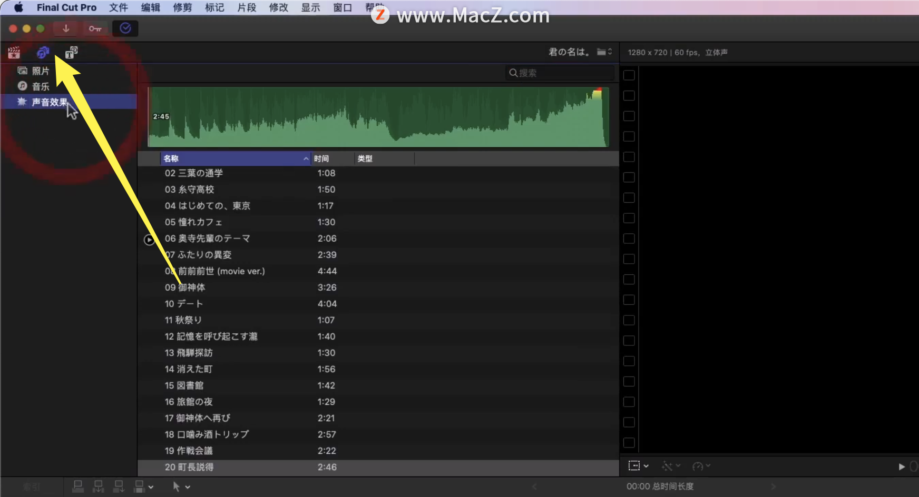
Task: Open the overwrite edit options chevron
Action: [x=151, y=487]
